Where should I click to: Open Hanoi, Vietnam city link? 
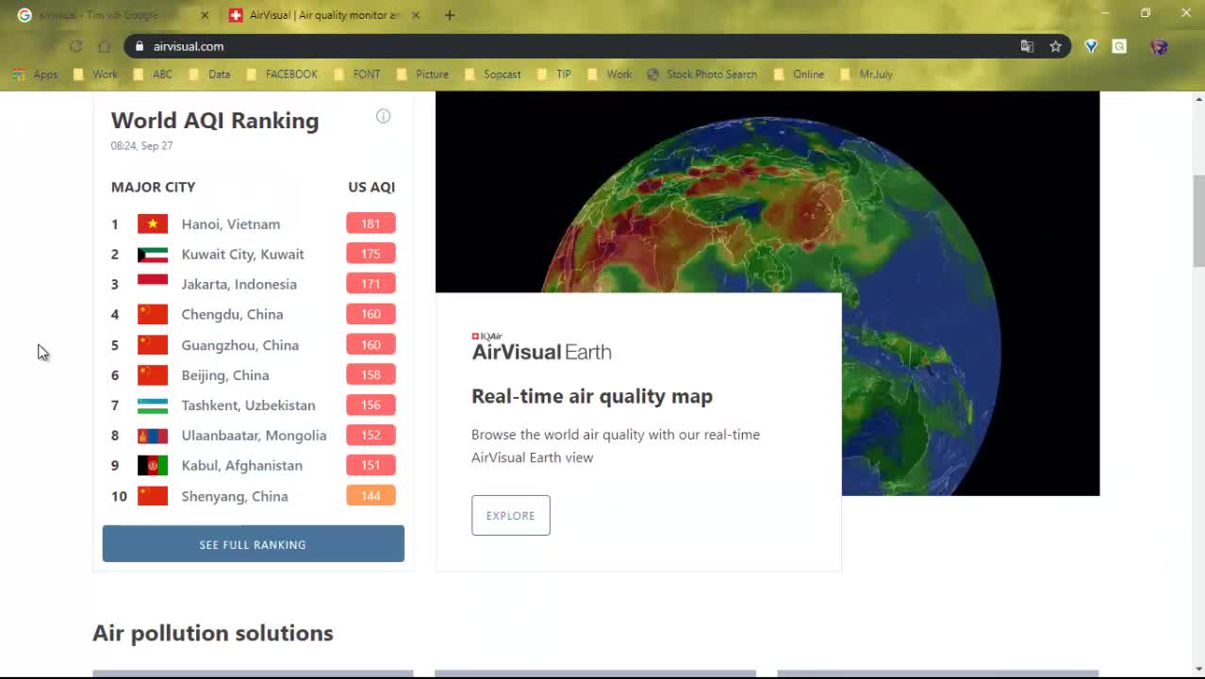(x=231, y=224)
